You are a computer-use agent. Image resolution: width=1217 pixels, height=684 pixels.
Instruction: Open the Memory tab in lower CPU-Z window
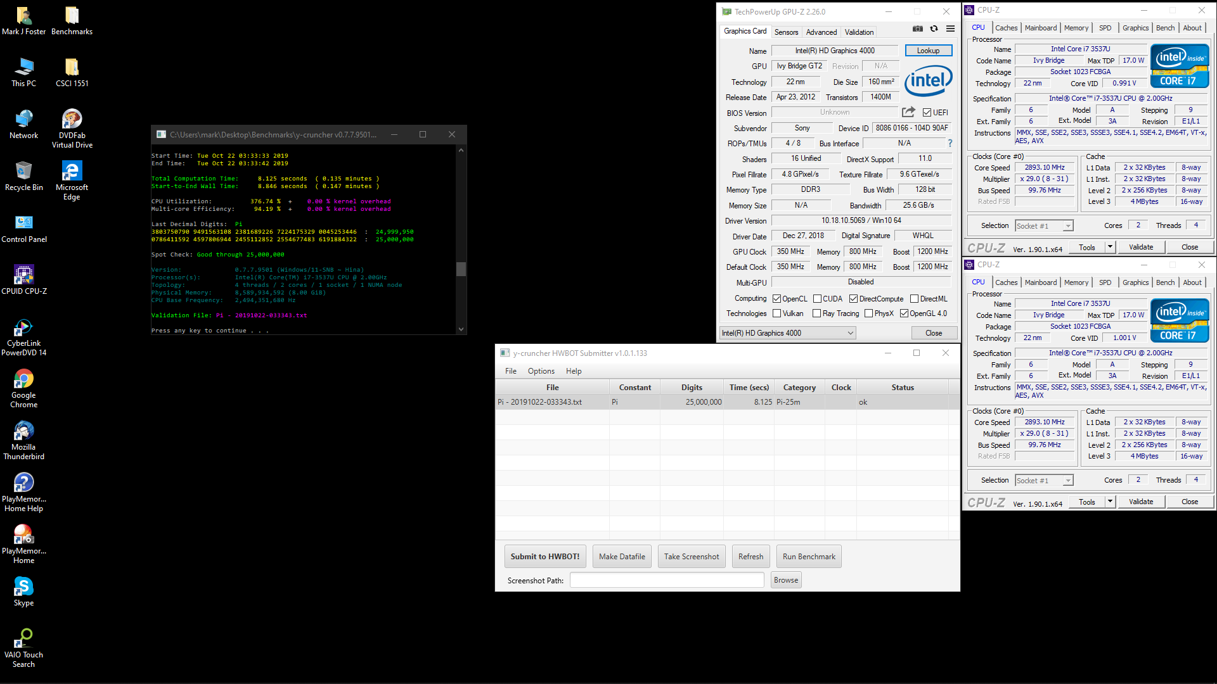1076,282
